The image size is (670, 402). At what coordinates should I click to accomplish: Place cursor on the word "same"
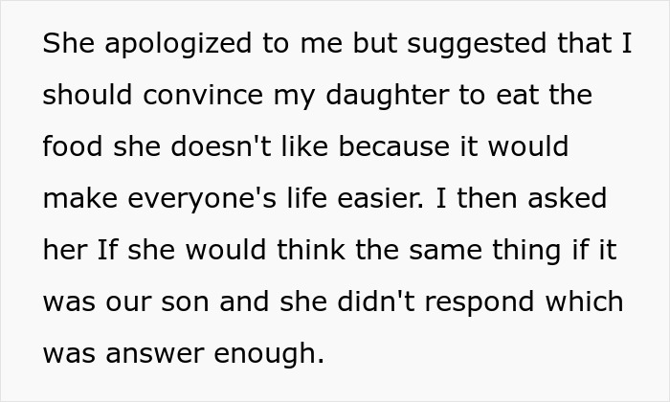[x=446, y=252]
